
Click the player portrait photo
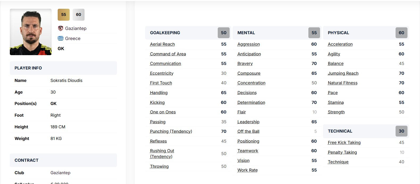click(31, 32)
